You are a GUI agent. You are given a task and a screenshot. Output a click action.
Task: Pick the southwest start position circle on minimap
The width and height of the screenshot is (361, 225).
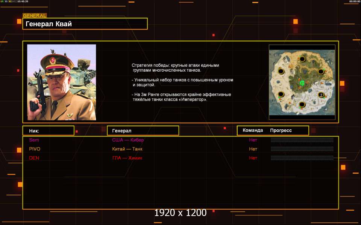281,94
